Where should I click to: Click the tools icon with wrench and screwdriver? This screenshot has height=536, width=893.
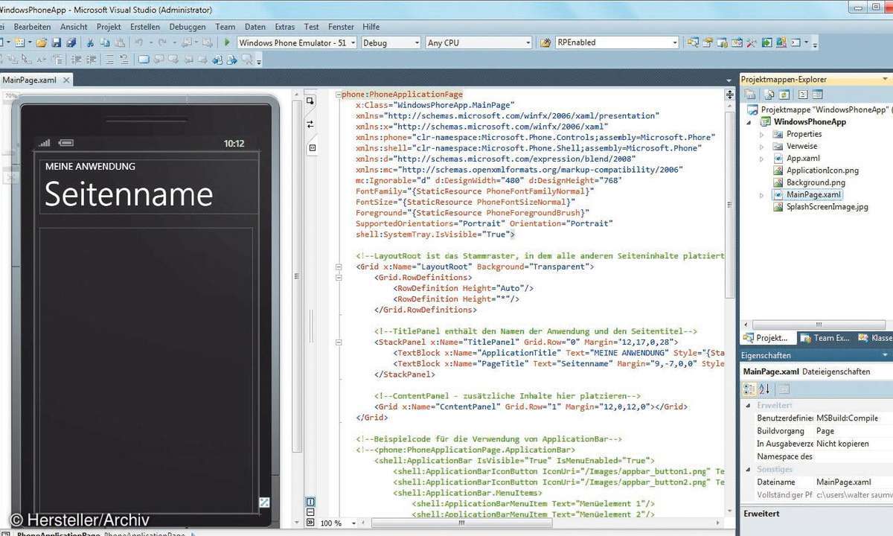pos(752,42)
